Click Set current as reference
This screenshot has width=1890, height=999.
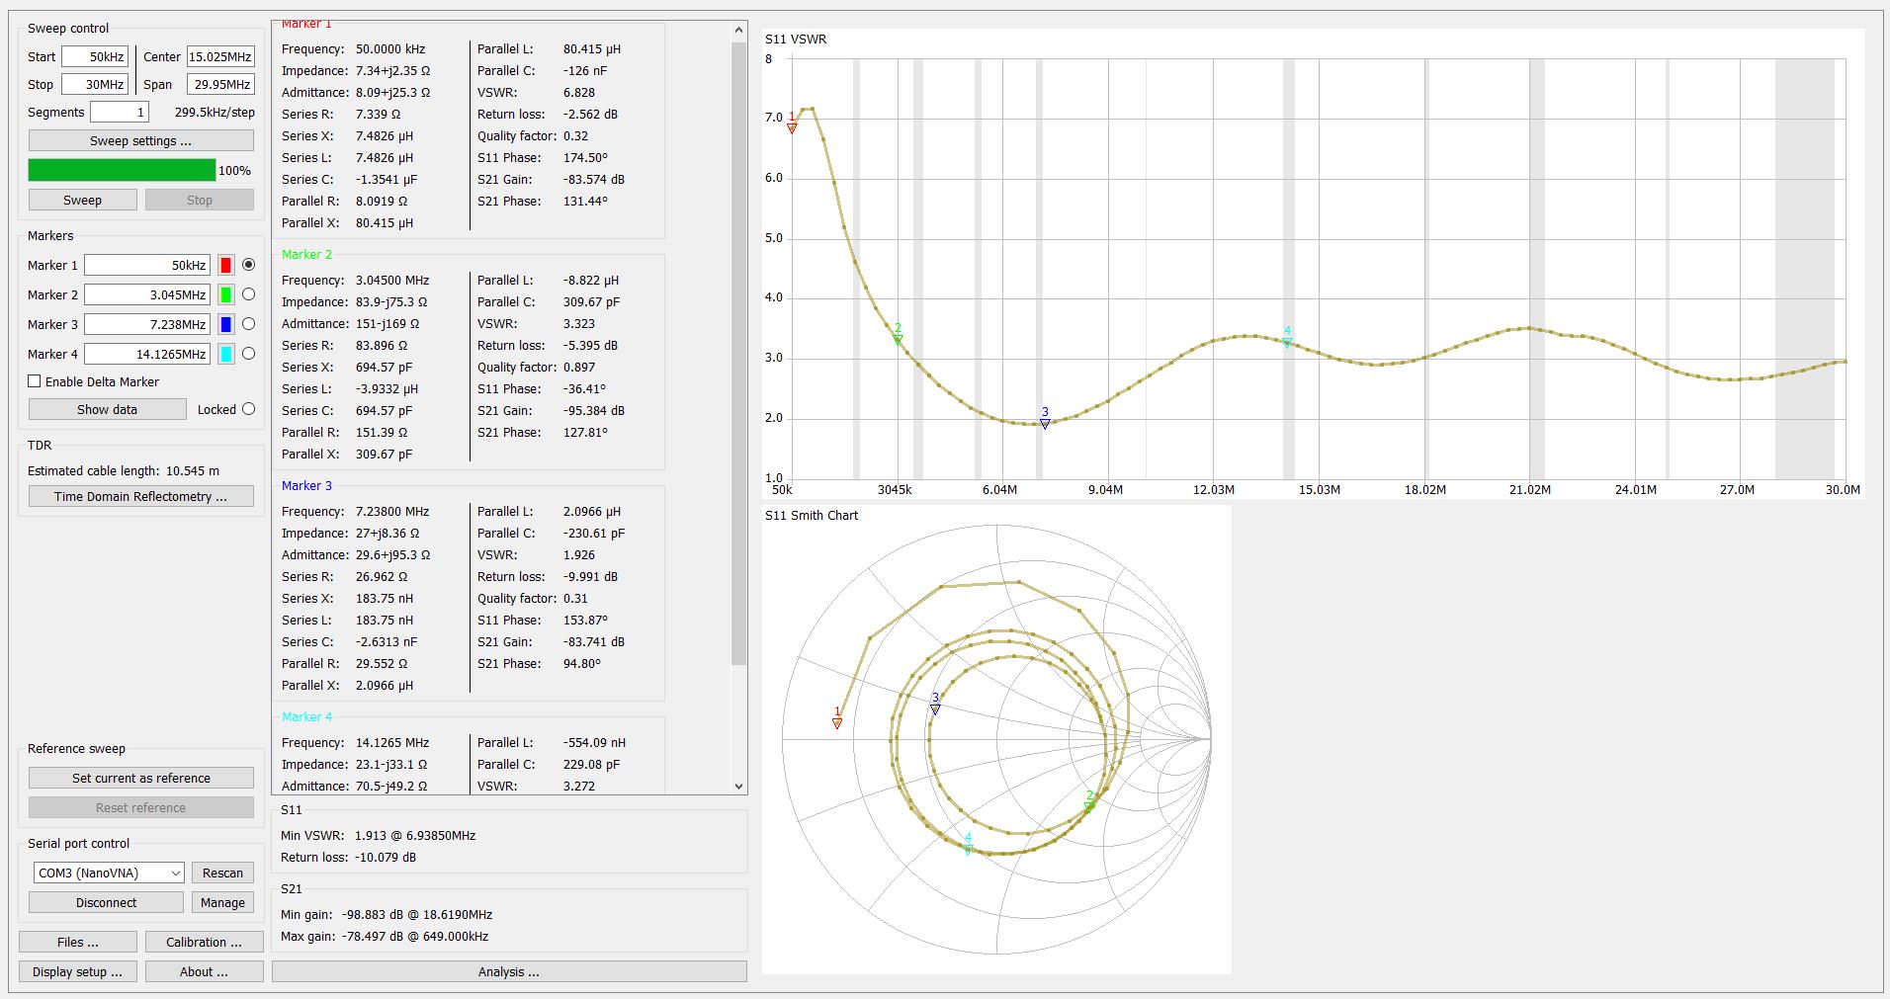[140, 778]
